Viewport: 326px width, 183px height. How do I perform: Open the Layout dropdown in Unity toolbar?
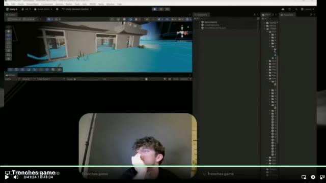[x=307, y=9]
